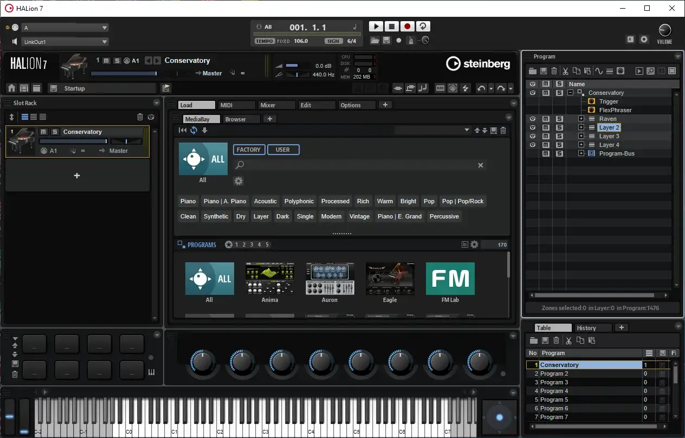This screenshot has width=685, height=438.
Task: Click the RAM icon in the plug-in toolbar
Action: coord(441,88)
